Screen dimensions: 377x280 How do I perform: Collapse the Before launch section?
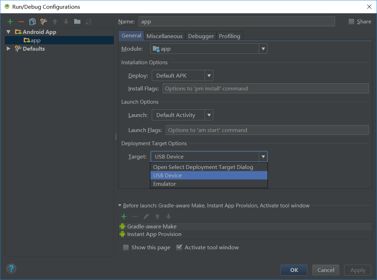pos(120,205)
